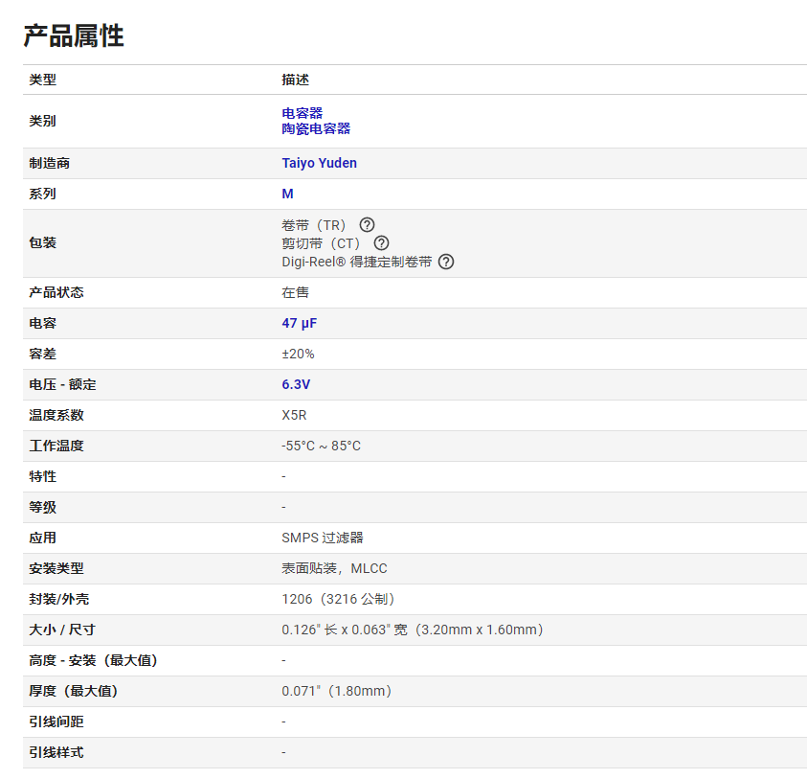
Task: Open the help icon next to 剪切带 (CT)
Action: pos(381,243)
